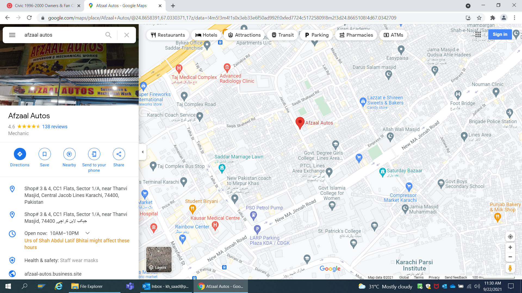Expand the opening hours dropdown

pyautogui.click(x=88, y=233)
